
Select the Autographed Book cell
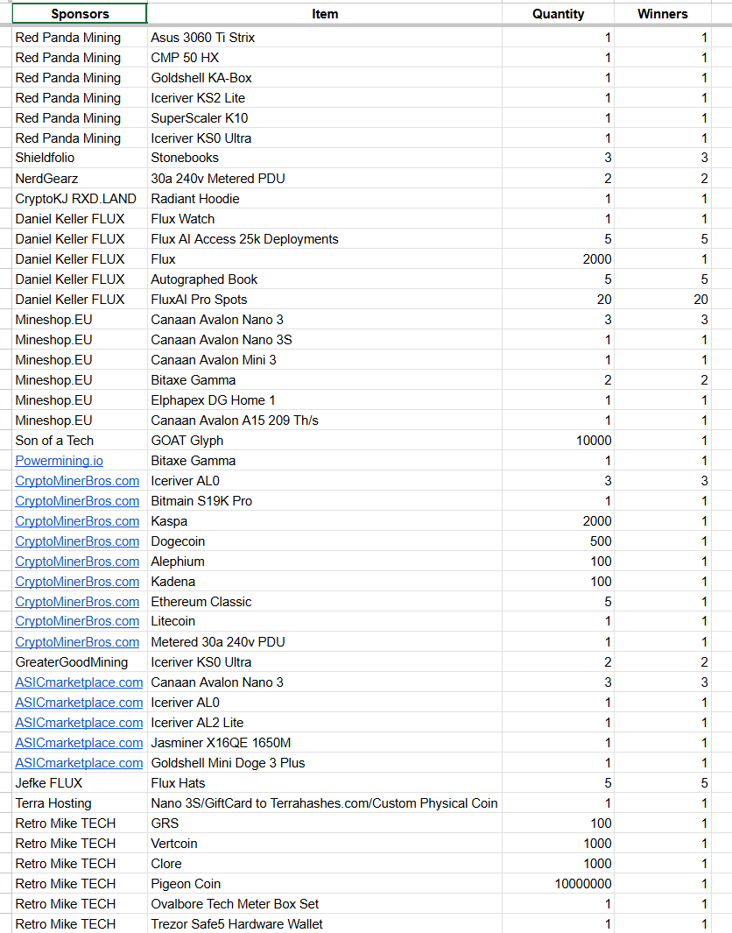325,279
